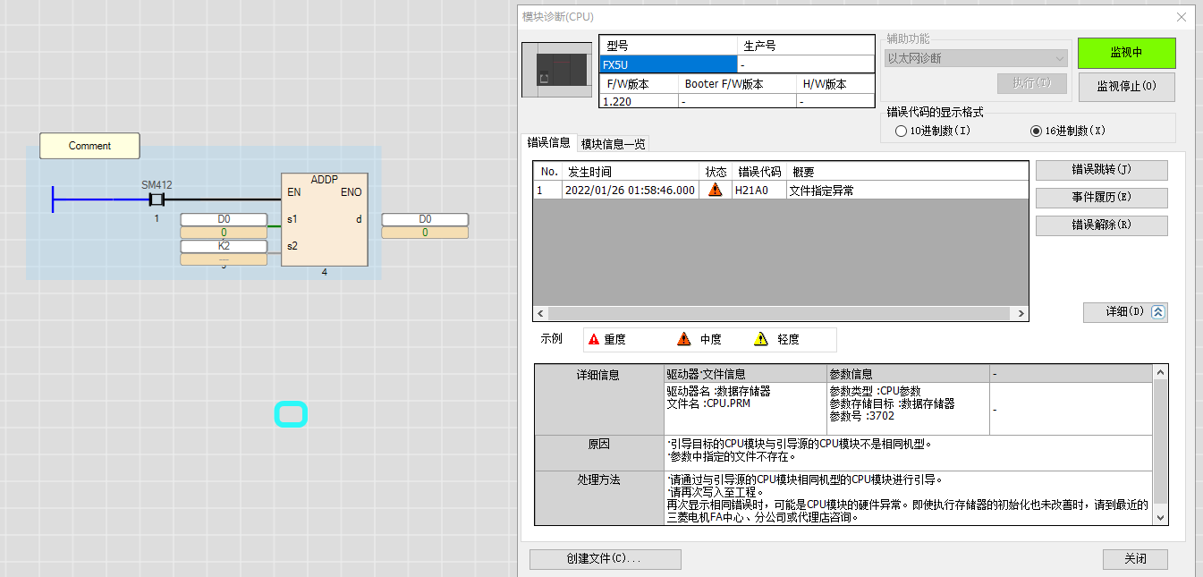Screen dimensions: 1203x577
Task: Switch to the 模块信息一览 tab
Action: [613, 144]
